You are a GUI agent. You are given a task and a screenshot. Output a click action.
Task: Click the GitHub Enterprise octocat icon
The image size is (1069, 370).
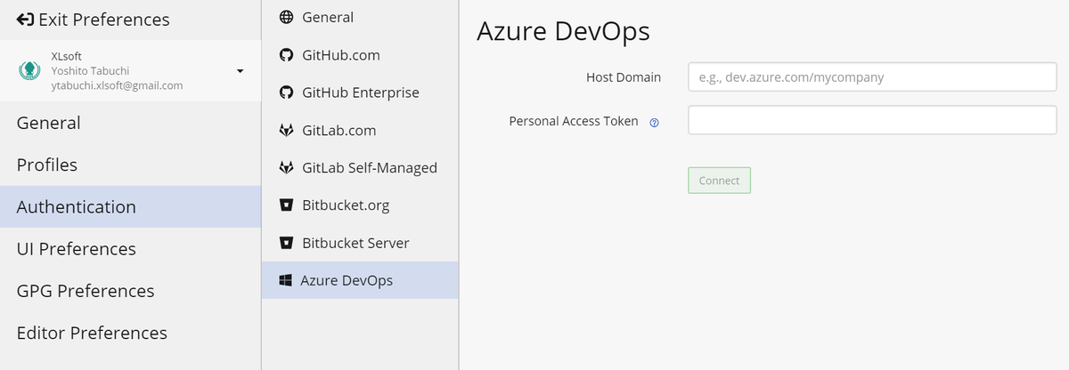point(286,92)
